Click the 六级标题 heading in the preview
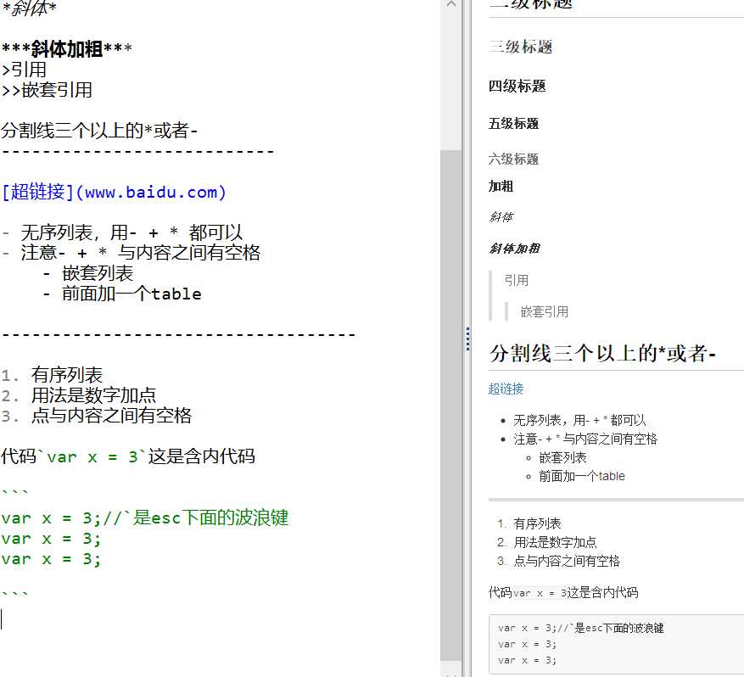 pyautogui.click(x=513, y=159)
